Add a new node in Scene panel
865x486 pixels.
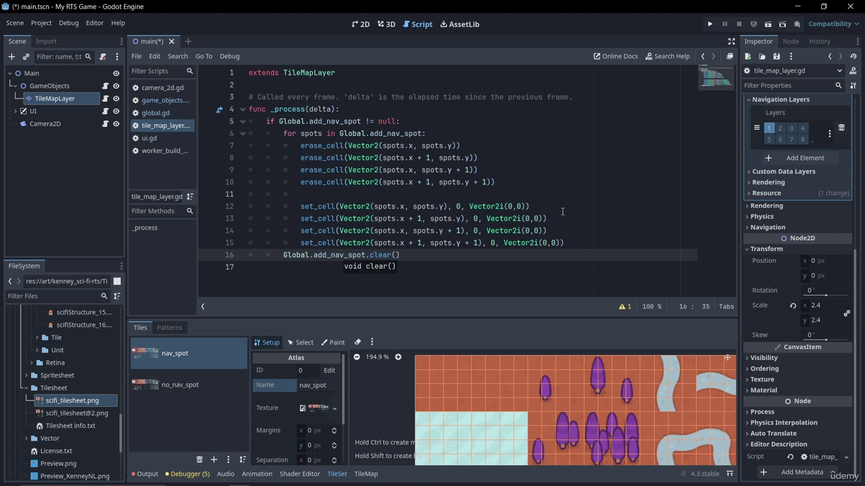[x=11, y=57]
